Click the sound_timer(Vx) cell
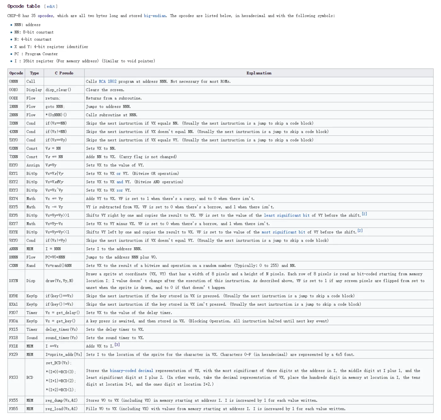 (x=64, y=338)
